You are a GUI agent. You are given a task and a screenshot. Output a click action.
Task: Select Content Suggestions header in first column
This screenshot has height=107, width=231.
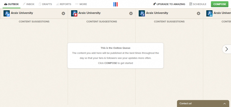(x=34, y=21)
